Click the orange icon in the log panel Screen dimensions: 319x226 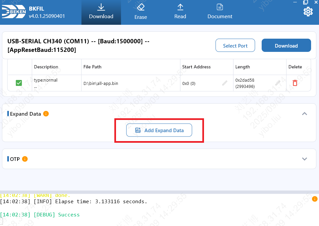(x=315, y=199)
